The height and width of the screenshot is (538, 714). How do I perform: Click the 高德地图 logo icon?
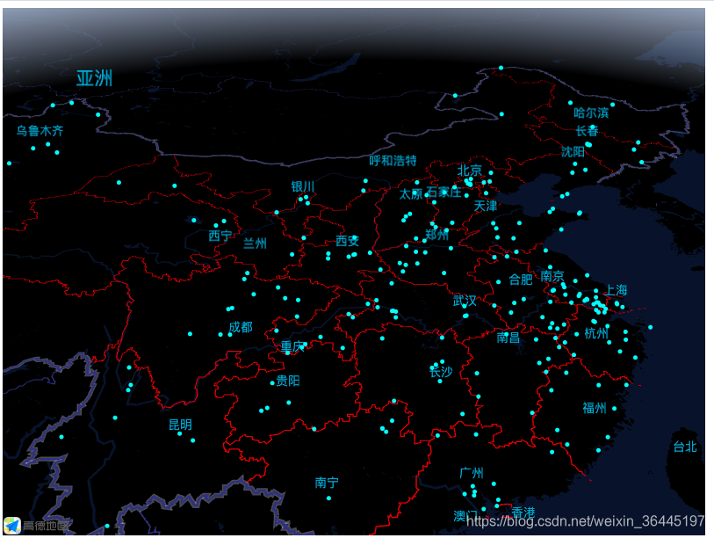[12, 525]
